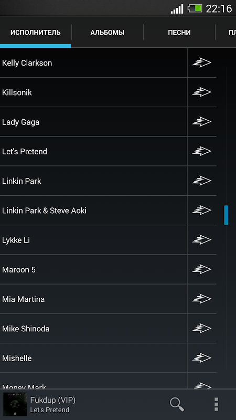
Task: Tap the arrow icon beside Lykke Li
Action: [202, 240]
